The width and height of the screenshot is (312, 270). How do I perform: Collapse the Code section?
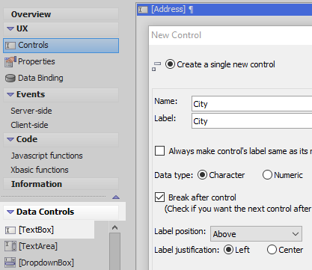(10, 139)
